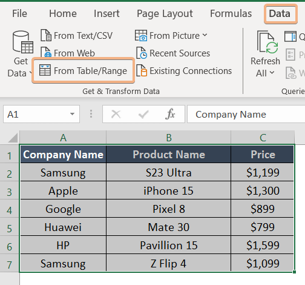Screen dimensions: 305x285
Task: Click the Recent Sources clock icon
Action: [x=141, y=53]
